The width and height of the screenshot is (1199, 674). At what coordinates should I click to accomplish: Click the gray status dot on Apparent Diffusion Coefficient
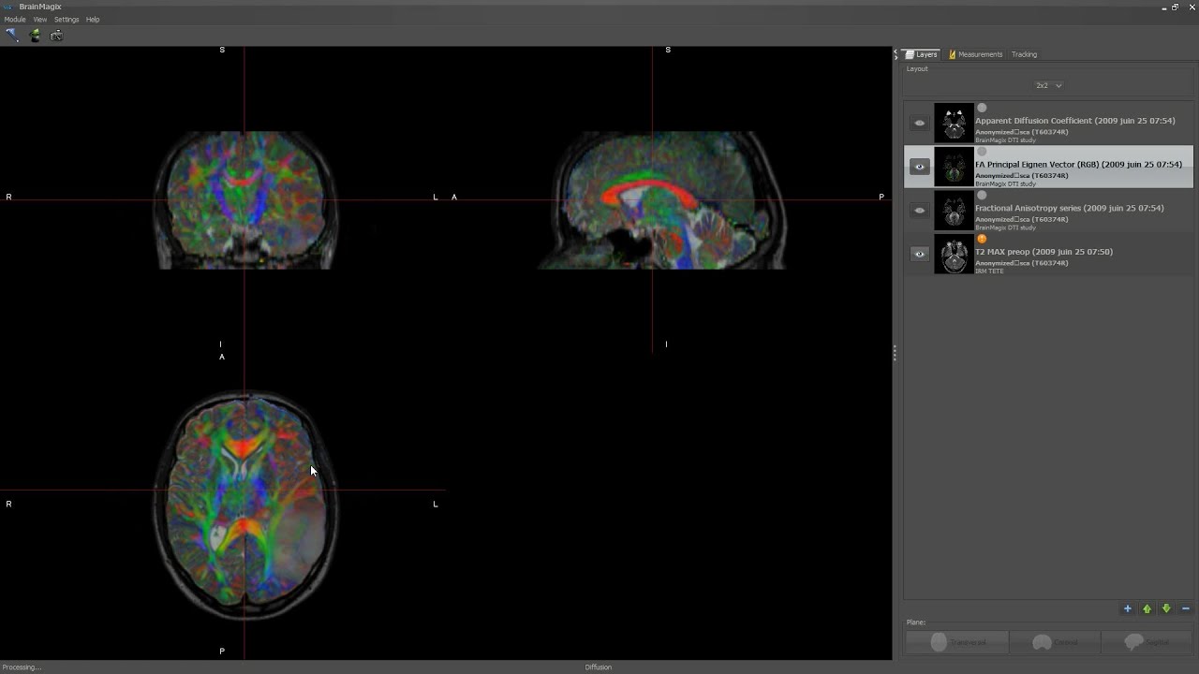(982, 109)
